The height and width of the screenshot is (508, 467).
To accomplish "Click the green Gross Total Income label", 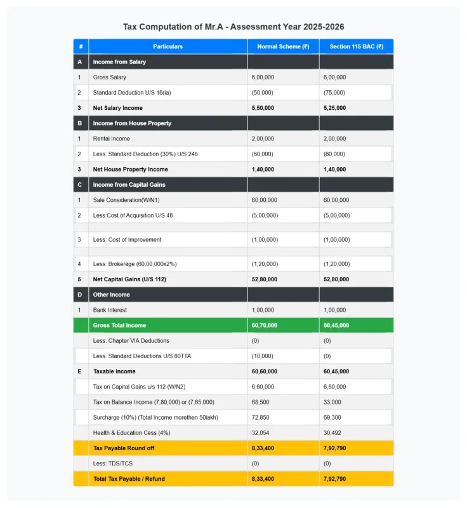I will tap(119, 325).
